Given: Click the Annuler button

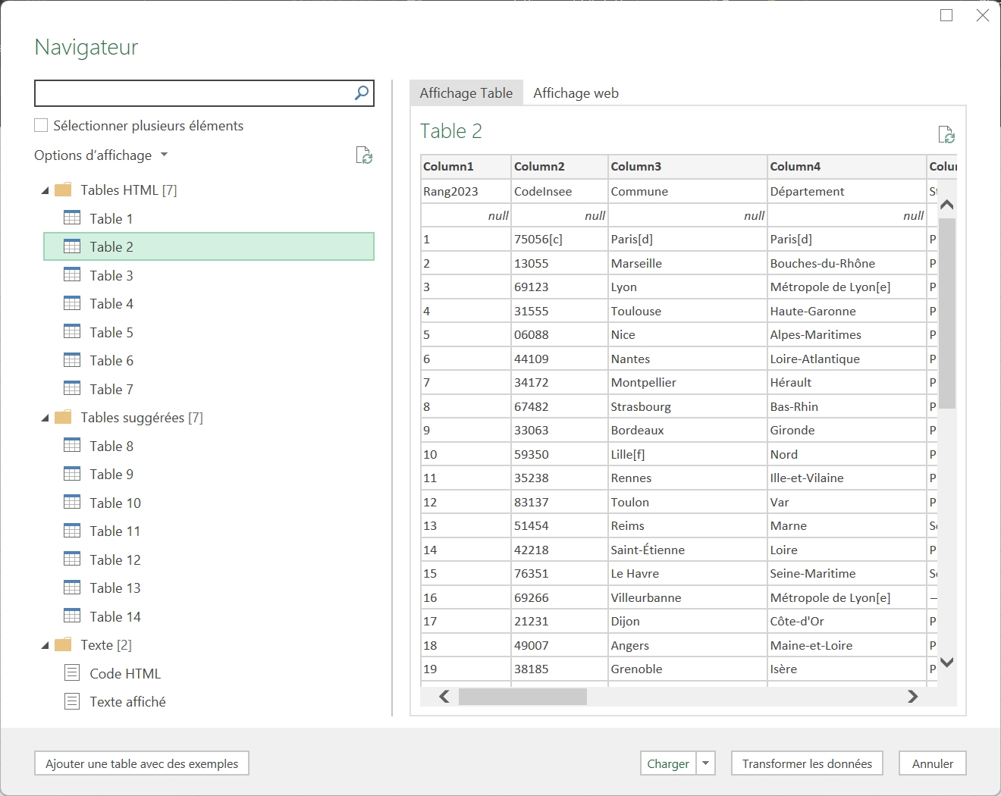Looking at the screenshot, I should (x=933, y=763).
